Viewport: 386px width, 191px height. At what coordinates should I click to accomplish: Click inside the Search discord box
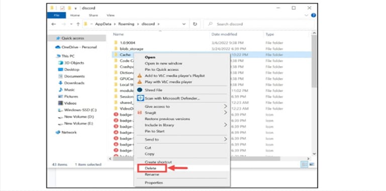pyautogui.click(x=259, y=24)
